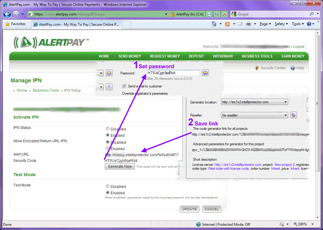The height and width of the screenshot is (230, 323).
Task: Open the Print options dropdown arrow
Action: (x=255, y=24)
